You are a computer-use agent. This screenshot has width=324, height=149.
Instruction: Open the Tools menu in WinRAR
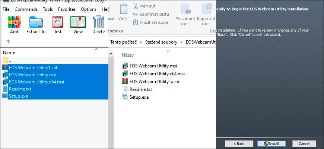[x=48, y=9]
